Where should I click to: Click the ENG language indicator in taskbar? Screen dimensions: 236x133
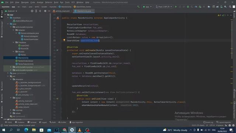[x=214, y=130]
